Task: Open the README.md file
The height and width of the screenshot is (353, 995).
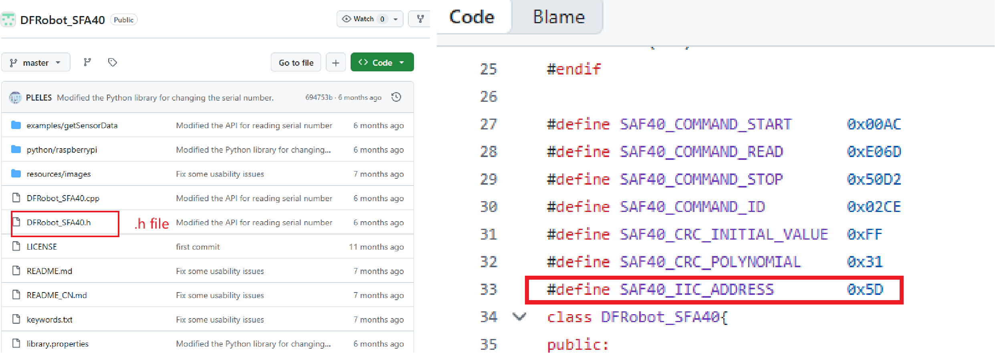Action: [49, 271]
